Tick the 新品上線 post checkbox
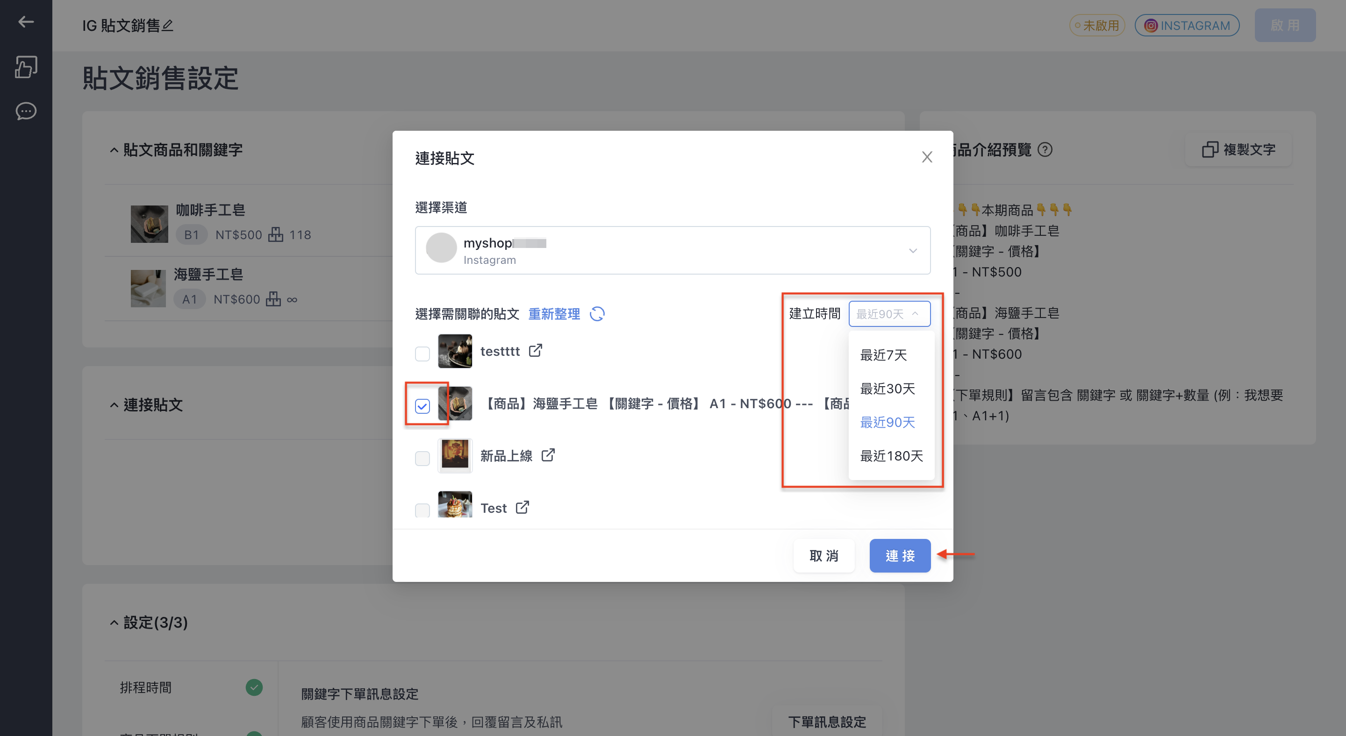The height and width of the screenshot is (736, 1346). [x=422, y=458]
